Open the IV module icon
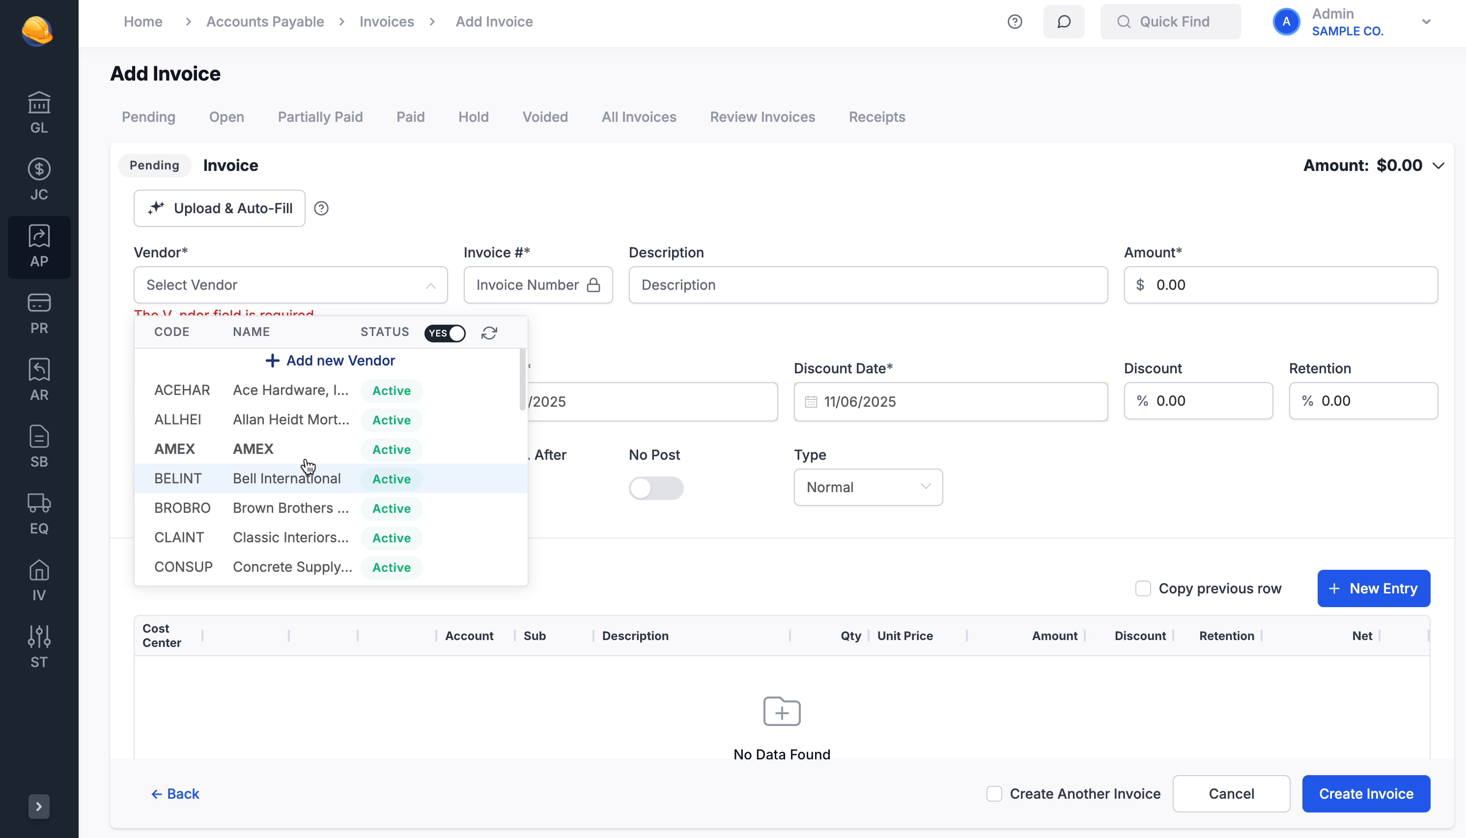Image resolution: width=1466 pixels, height=838 pixels. point(38,579)
